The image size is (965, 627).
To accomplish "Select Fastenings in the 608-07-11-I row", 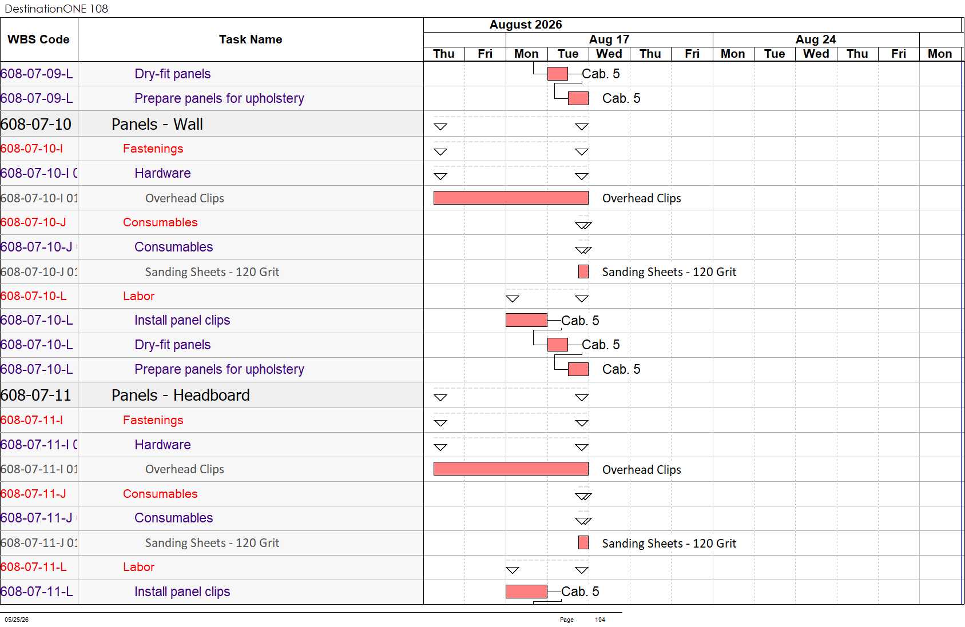I will pyautogui.click(x=153, y=420).
